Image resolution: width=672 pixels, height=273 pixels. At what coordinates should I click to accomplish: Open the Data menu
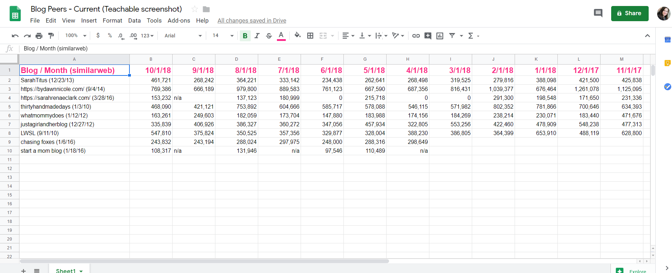pos(134,20)
